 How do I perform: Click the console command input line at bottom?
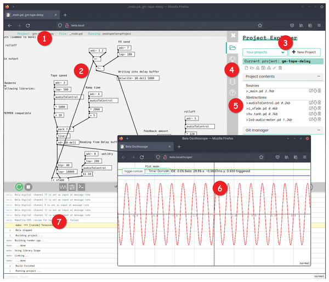click(158, 277)
